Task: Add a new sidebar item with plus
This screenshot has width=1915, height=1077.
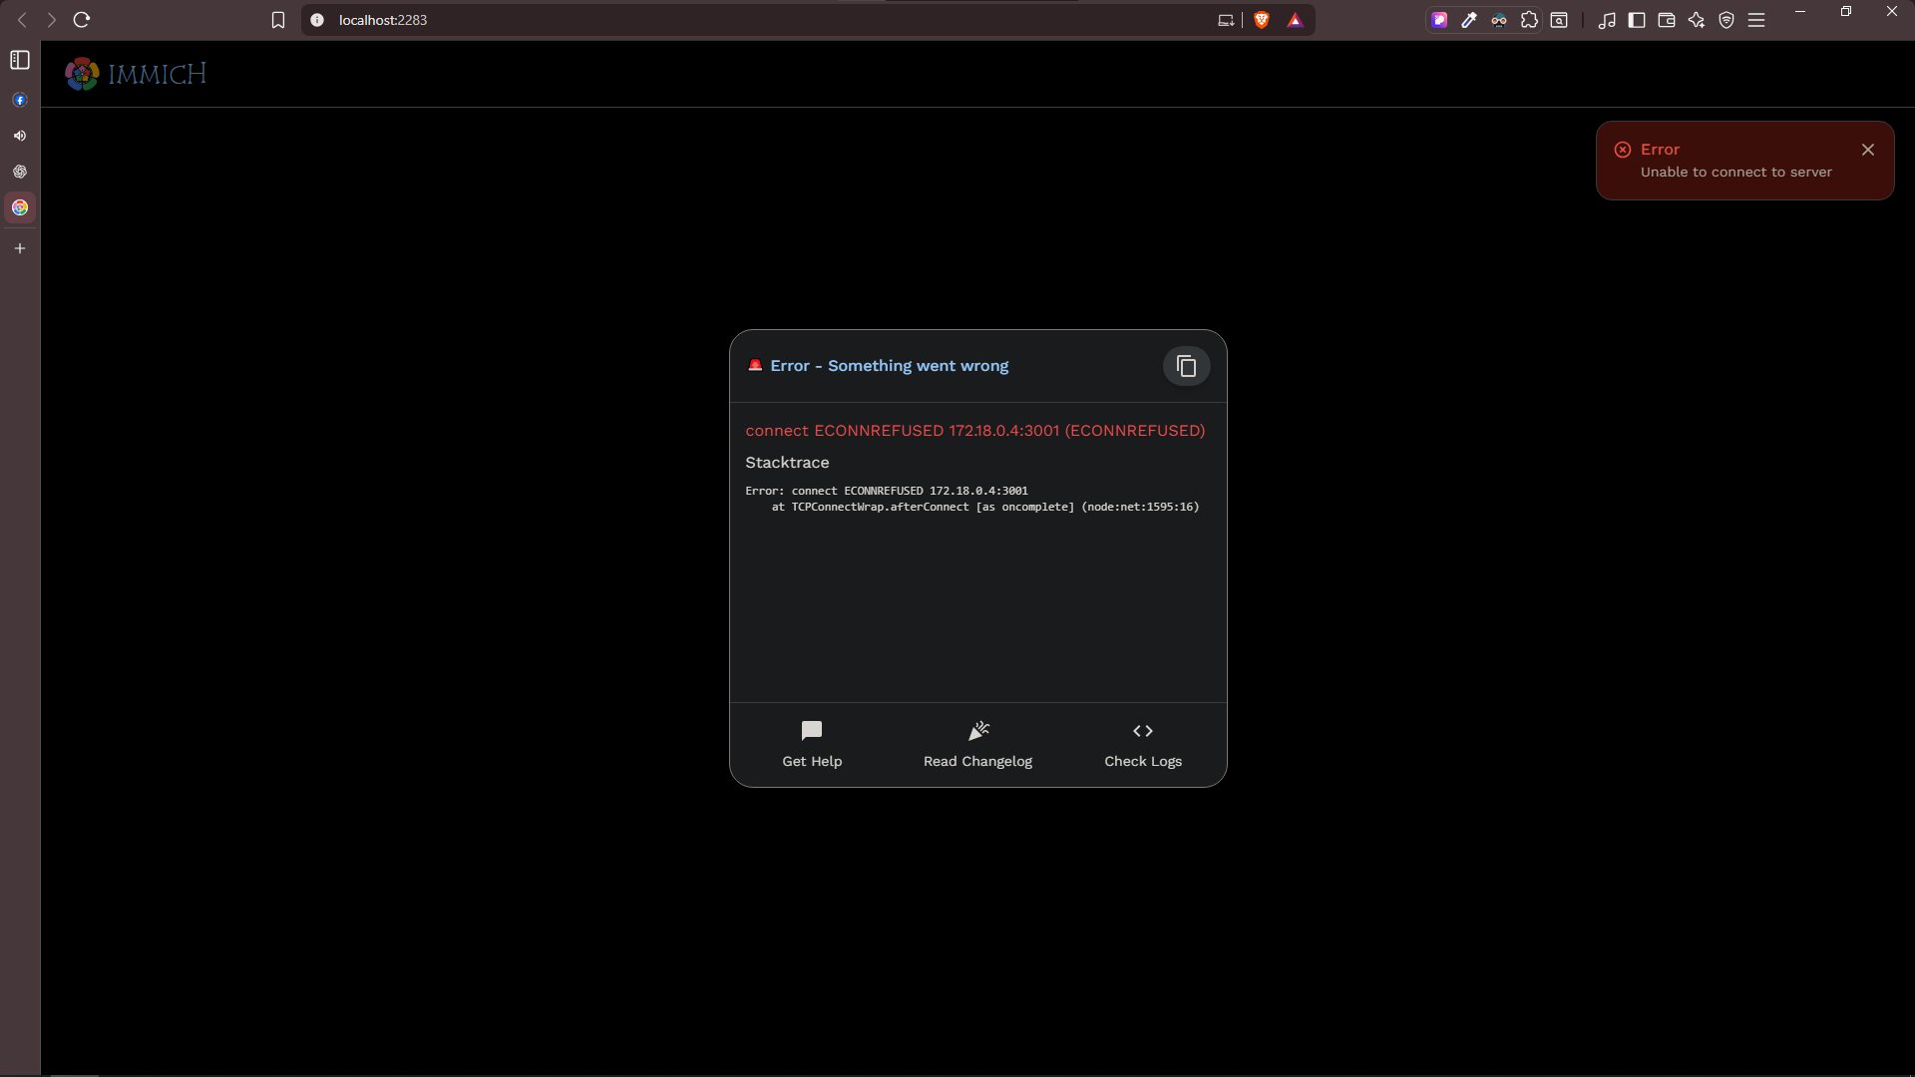Action: coord(20,248)
